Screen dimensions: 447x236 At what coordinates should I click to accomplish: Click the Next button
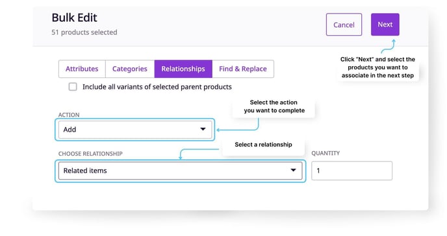coord(385,25)
